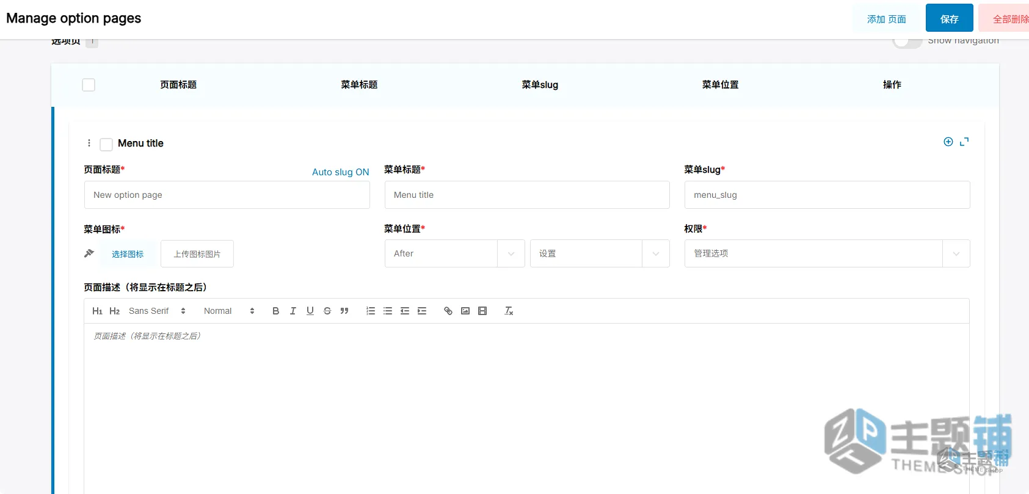Tick the select-all checkbox in table header
The image size is (1029, 494).
89,85
